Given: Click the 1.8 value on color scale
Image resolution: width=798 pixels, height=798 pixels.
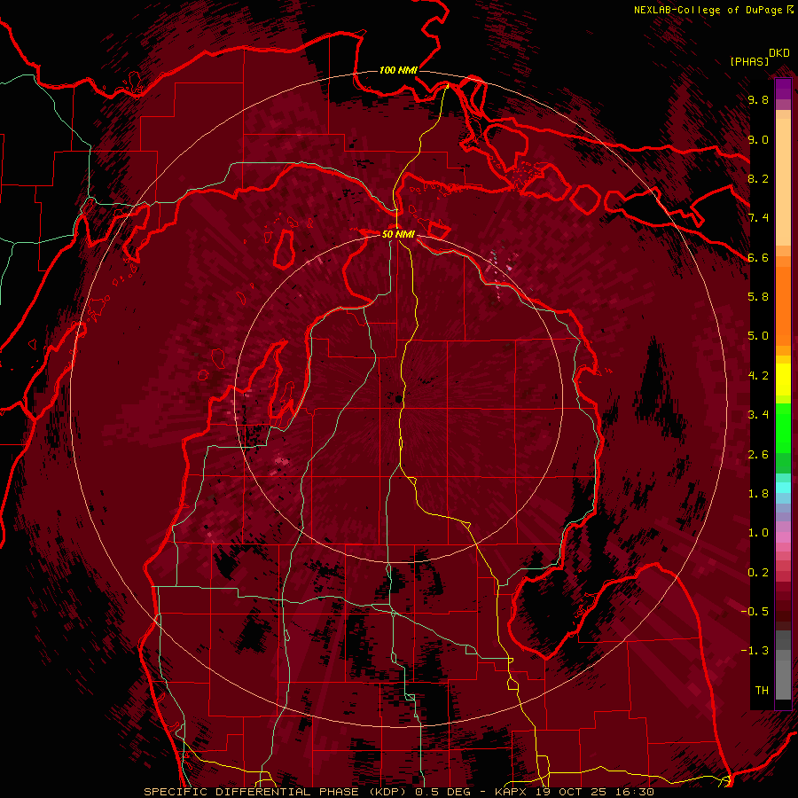Looking at the screenshot, I should click(x=758, y=494).
